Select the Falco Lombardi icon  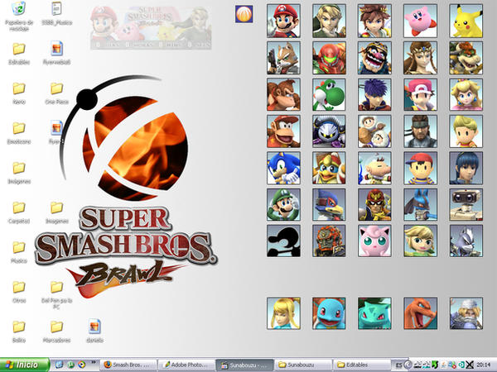329,205
